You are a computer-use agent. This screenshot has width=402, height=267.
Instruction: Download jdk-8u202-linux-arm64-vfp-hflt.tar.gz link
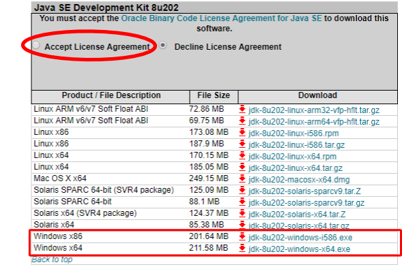pyautogui.click(x=314, y=122)
